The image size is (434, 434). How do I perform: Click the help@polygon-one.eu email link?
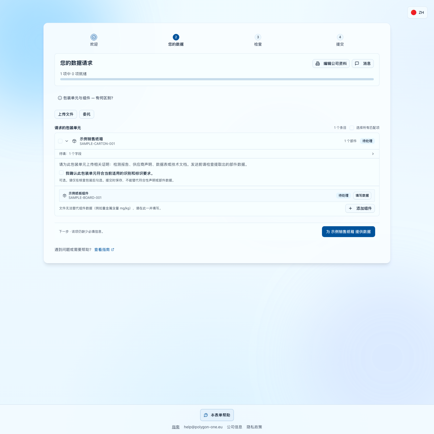click(x=203, y=427)
